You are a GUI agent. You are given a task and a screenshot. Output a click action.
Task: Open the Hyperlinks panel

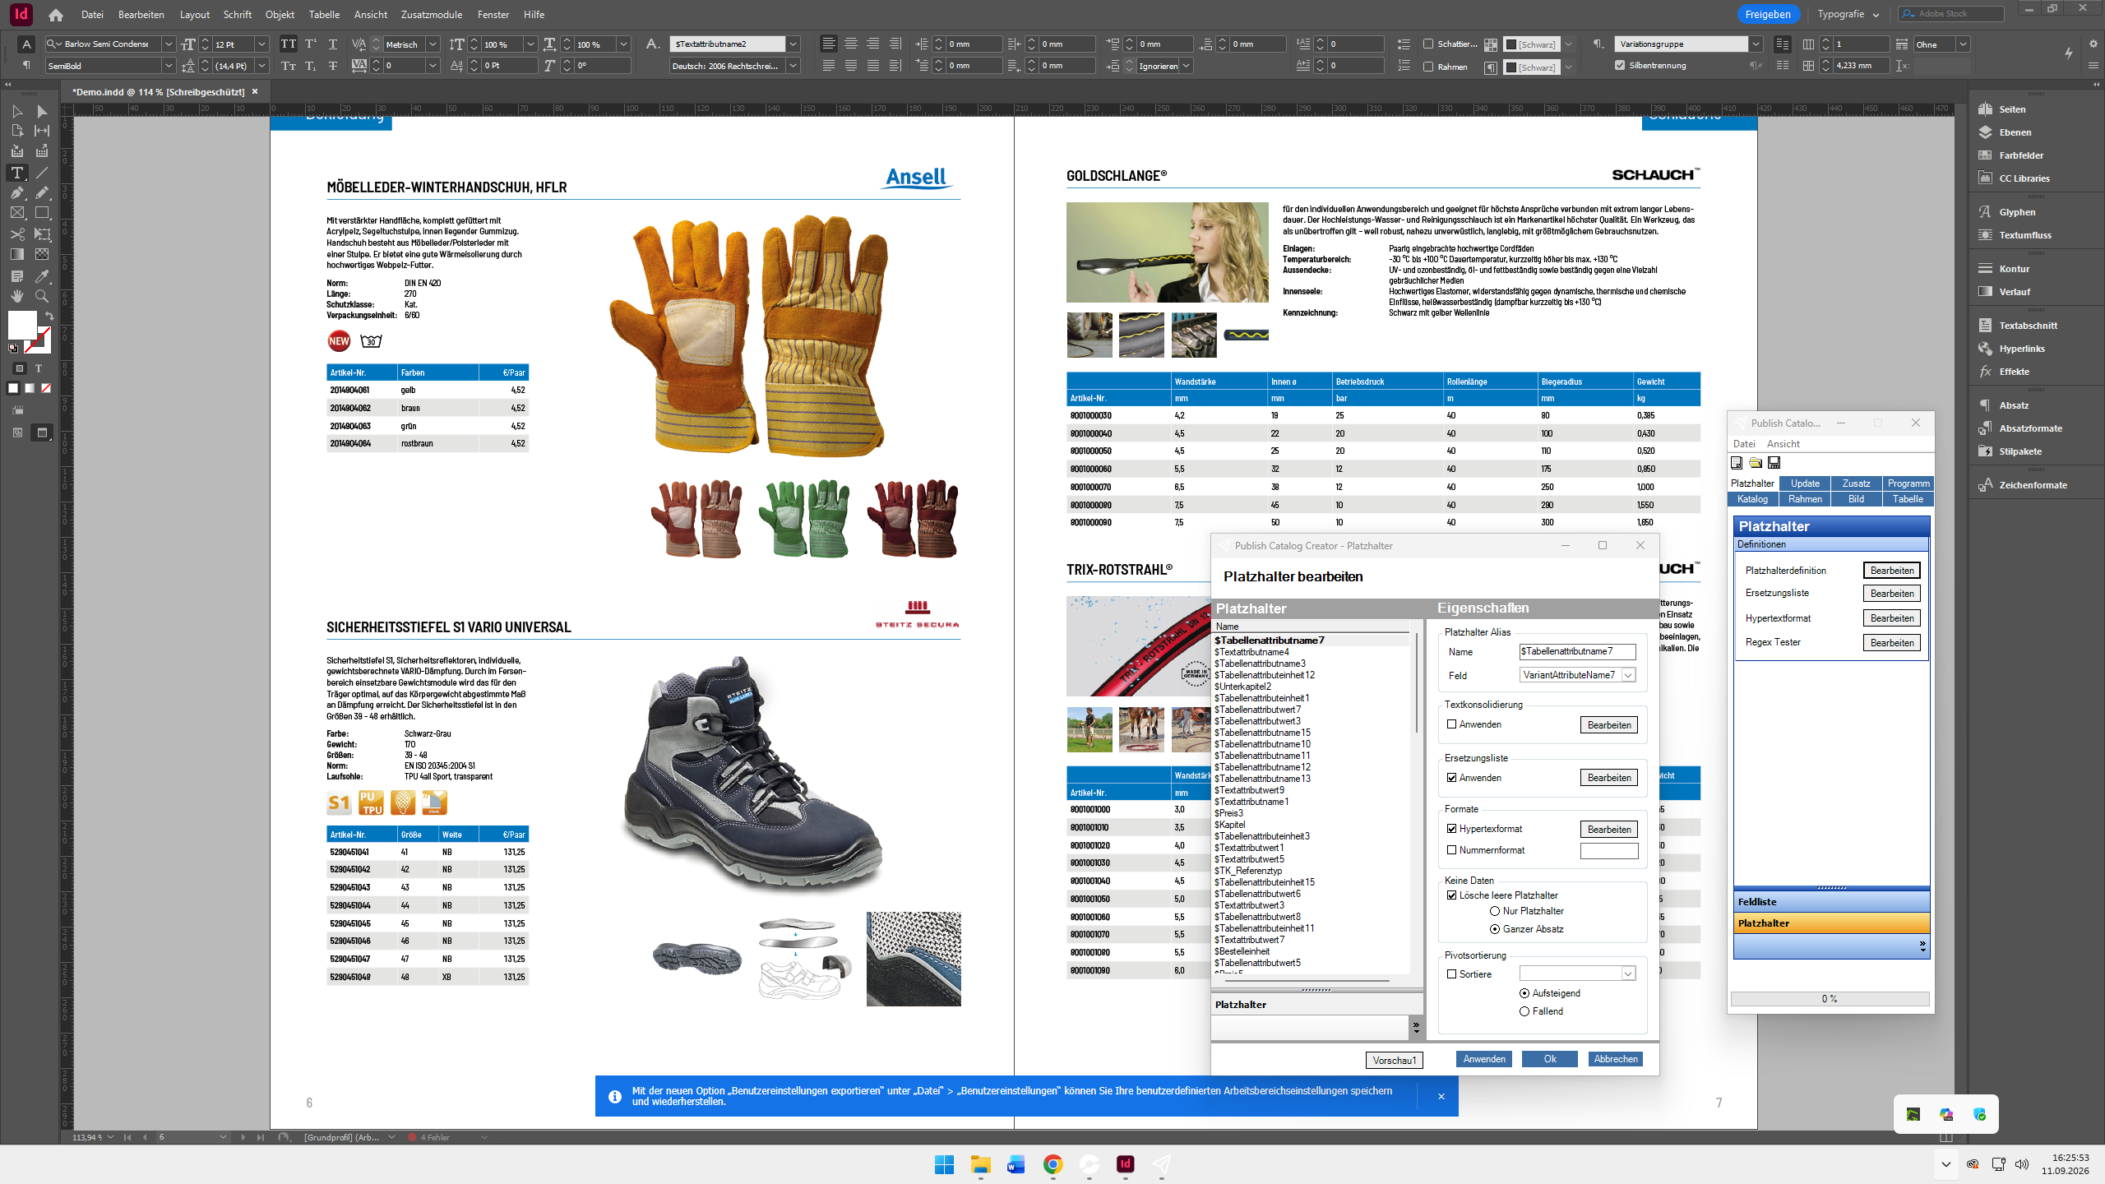pyautogui.click(x=2022, y=349)
